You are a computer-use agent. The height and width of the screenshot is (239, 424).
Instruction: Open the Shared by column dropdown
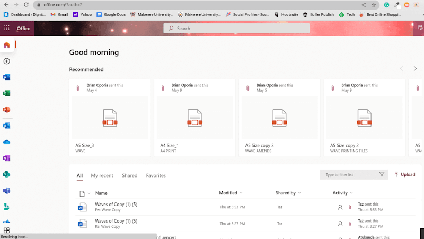pyautogui.click(x=299, y=193)
